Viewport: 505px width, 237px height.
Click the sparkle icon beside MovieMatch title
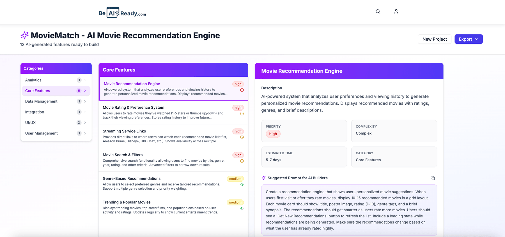click(x=24, y=35)
